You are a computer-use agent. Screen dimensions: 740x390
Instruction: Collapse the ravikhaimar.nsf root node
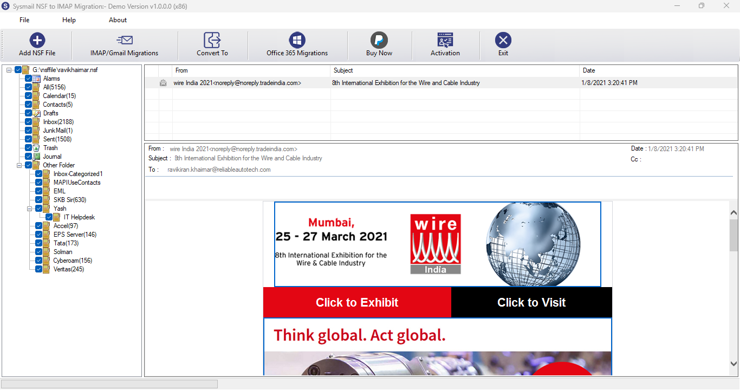[x=9, y=70]
